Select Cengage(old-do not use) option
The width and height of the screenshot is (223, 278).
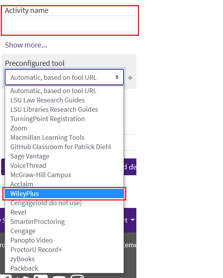[x=64, y=203]
